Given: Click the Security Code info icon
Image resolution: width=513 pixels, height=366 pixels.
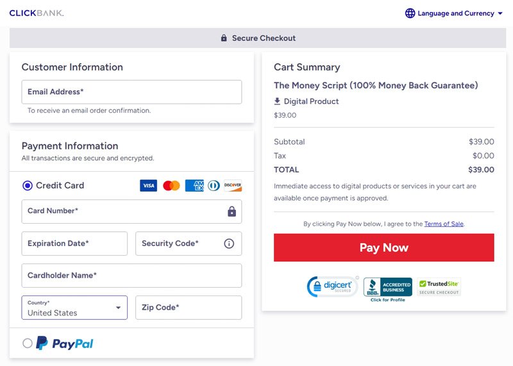Looking at the screenshot, I should [x=229, y=244].
